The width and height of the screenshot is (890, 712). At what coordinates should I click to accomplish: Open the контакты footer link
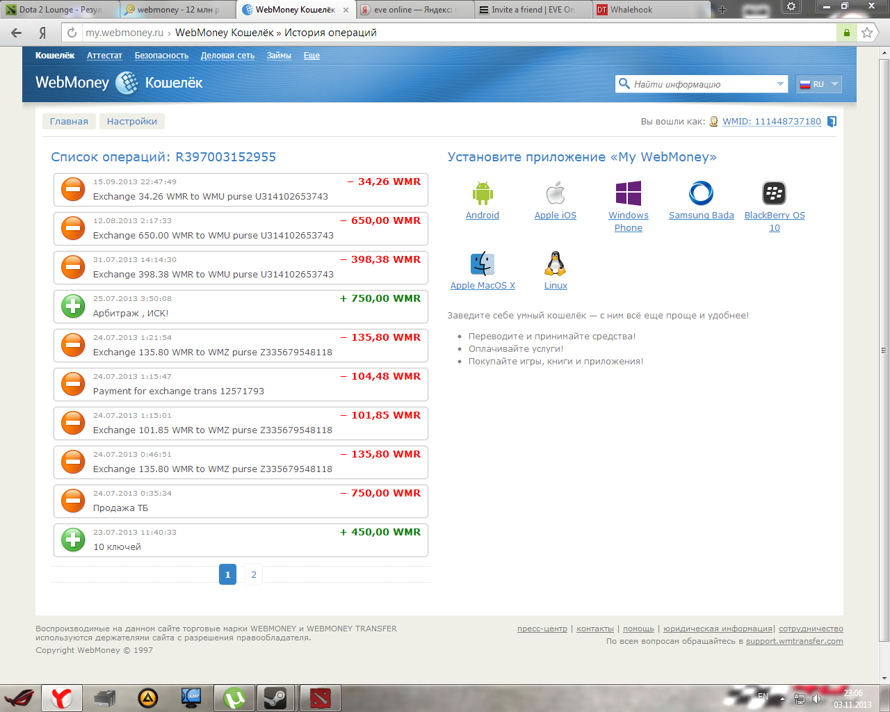click(x=595, y=629)
